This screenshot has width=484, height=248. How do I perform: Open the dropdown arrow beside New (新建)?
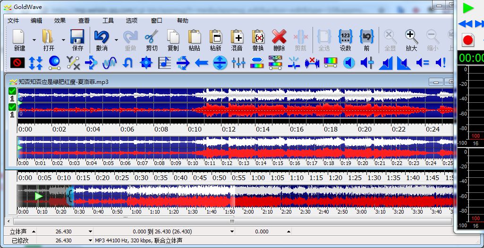[x=34, y=40]
